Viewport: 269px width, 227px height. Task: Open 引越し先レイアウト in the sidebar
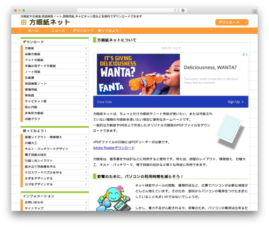pyautogui.click(x=55, y=161)
